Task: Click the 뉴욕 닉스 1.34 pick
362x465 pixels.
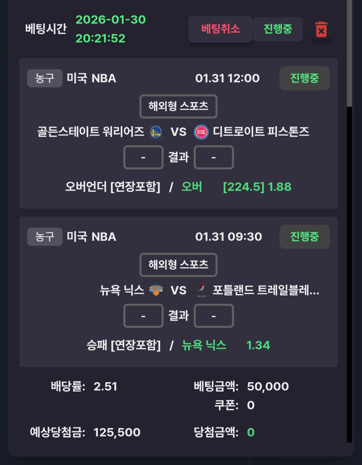Action: tap(225, 345)
